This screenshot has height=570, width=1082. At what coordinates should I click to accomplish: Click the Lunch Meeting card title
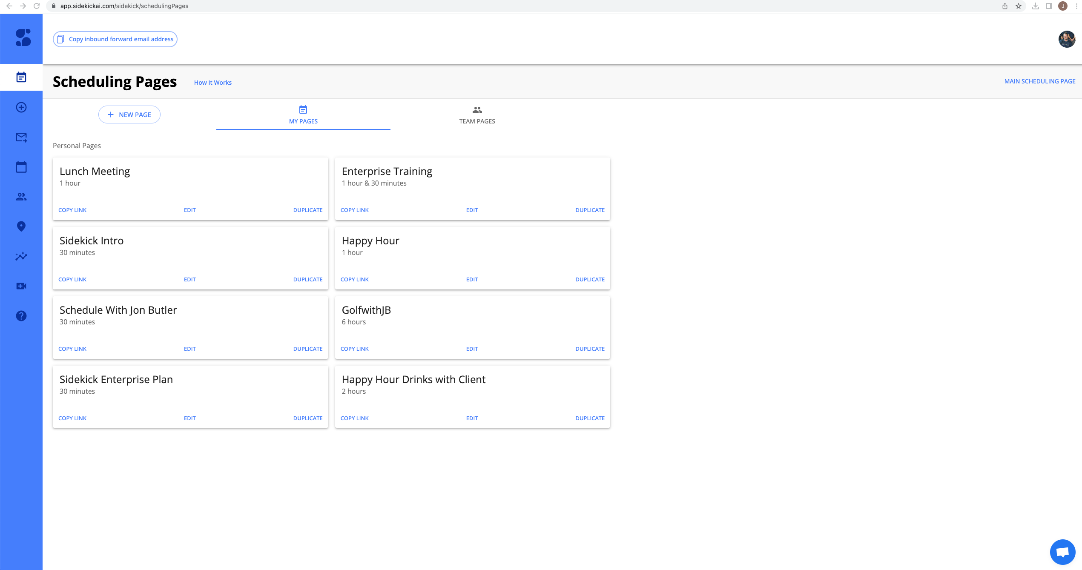click(x=95, y=171)
